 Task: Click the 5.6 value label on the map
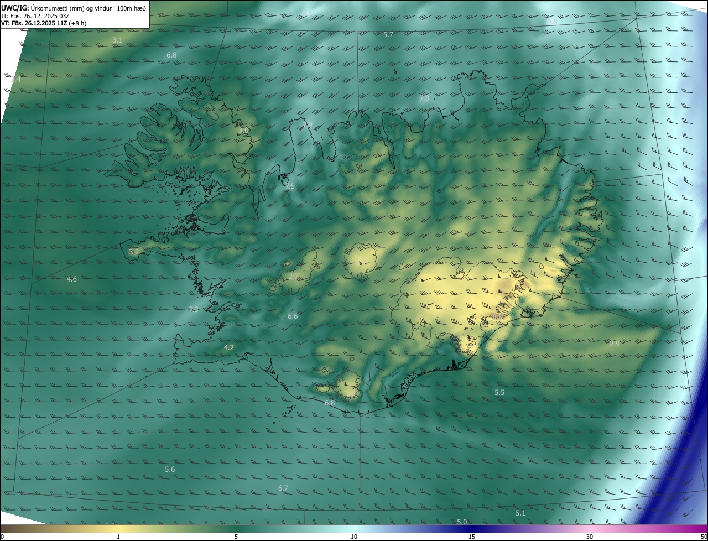(x=170, y=470)
